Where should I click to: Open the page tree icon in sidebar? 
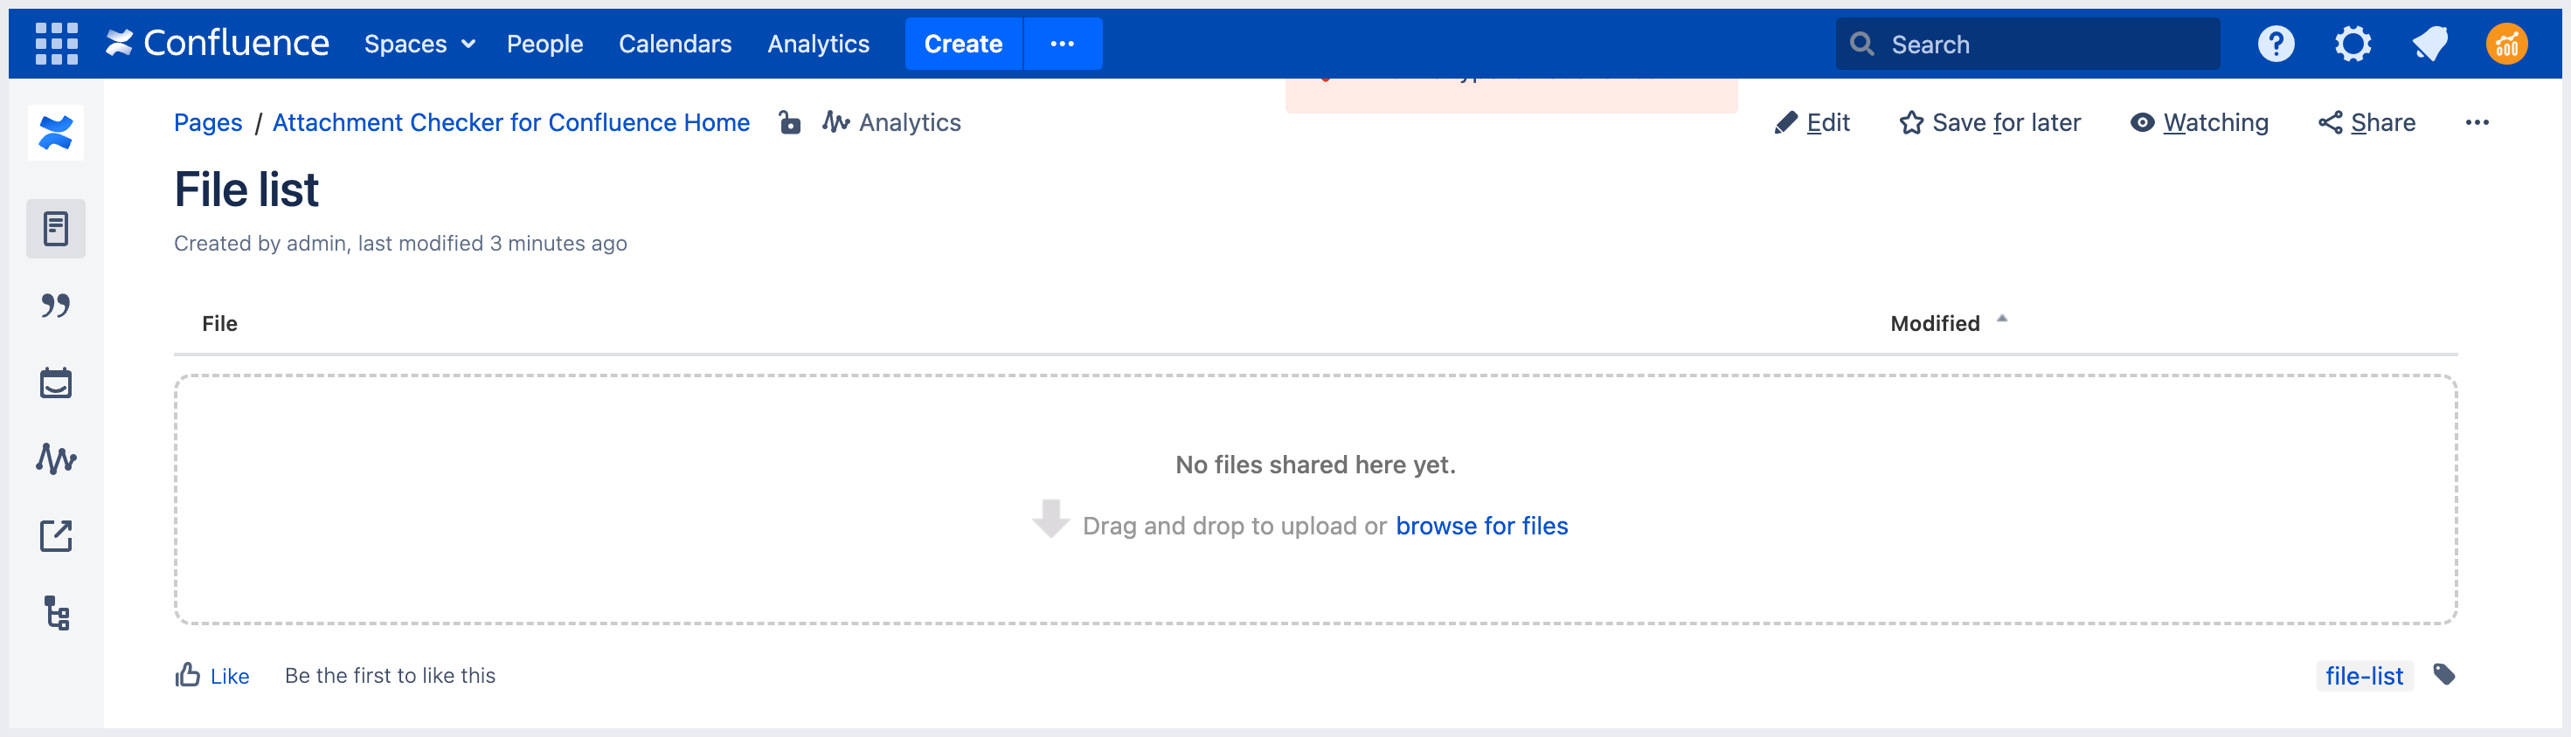click(x=56, y=612)
